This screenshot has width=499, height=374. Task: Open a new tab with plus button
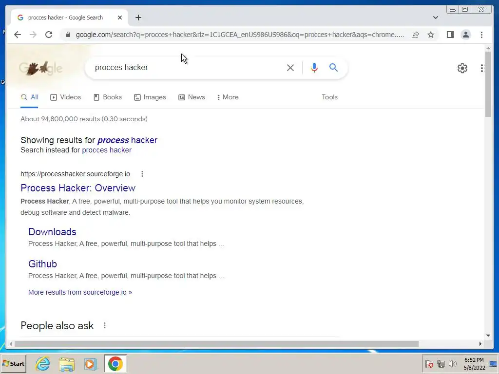coord(138,18)
